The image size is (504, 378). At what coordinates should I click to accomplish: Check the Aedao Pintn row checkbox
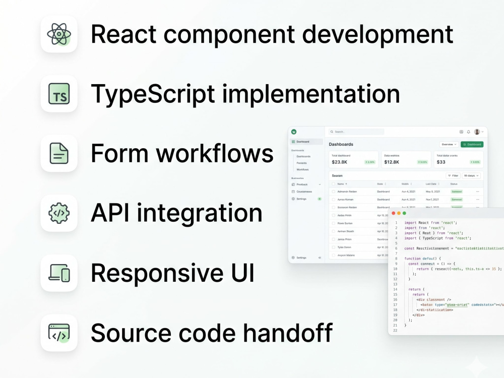[x=333, y=215]
